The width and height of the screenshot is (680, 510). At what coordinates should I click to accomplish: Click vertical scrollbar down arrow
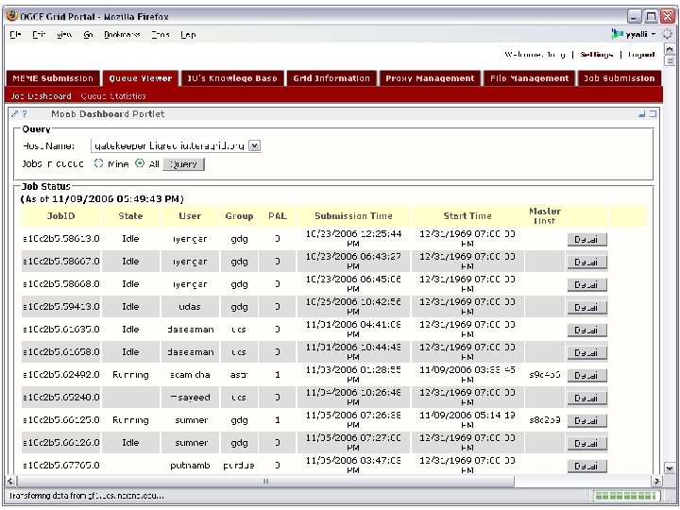click(x=670, y=468)
